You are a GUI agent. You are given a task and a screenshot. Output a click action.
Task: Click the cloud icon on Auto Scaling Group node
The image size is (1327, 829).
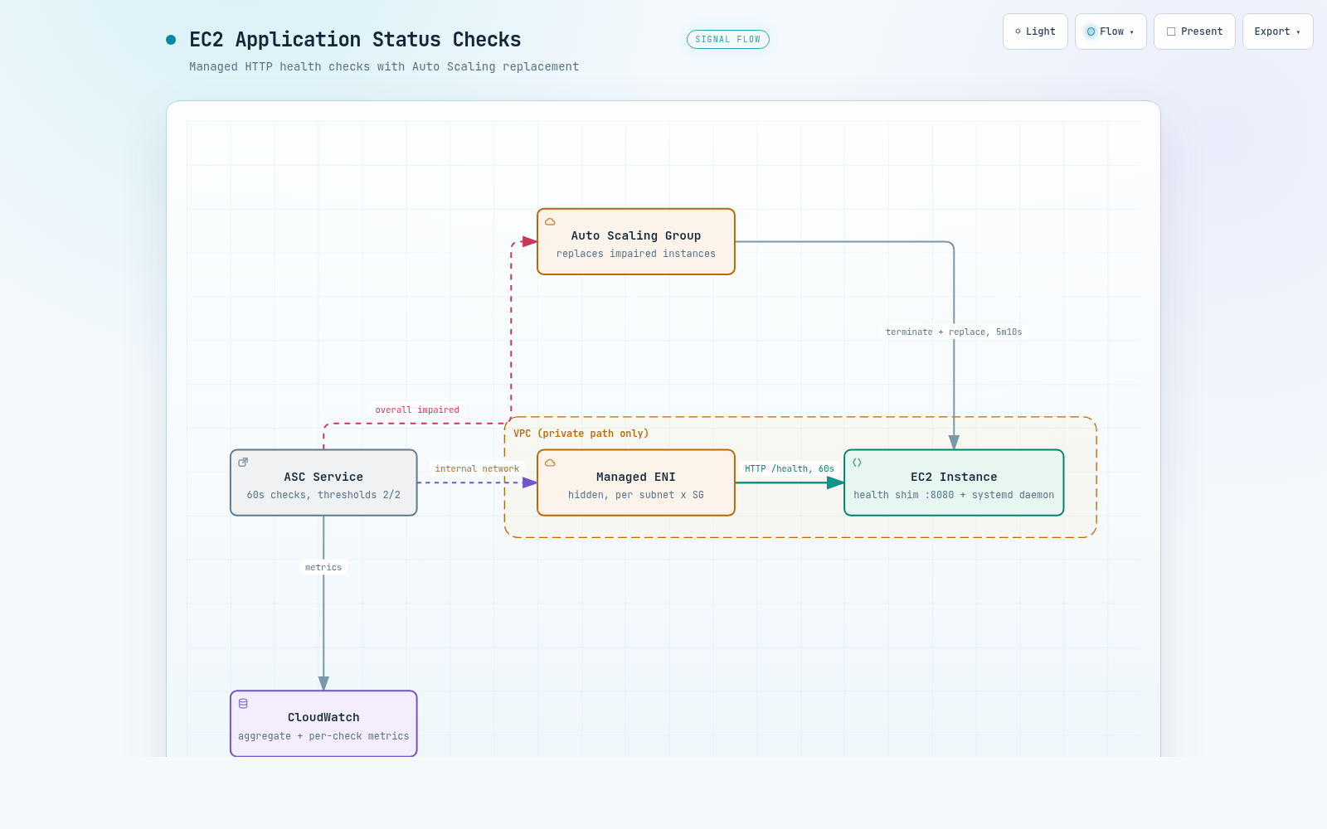tap(550, 221)
